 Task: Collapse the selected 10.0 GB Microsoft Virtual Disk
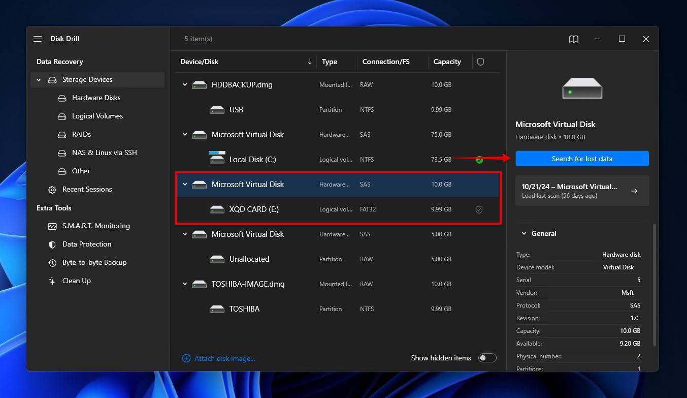pos(185,185)
